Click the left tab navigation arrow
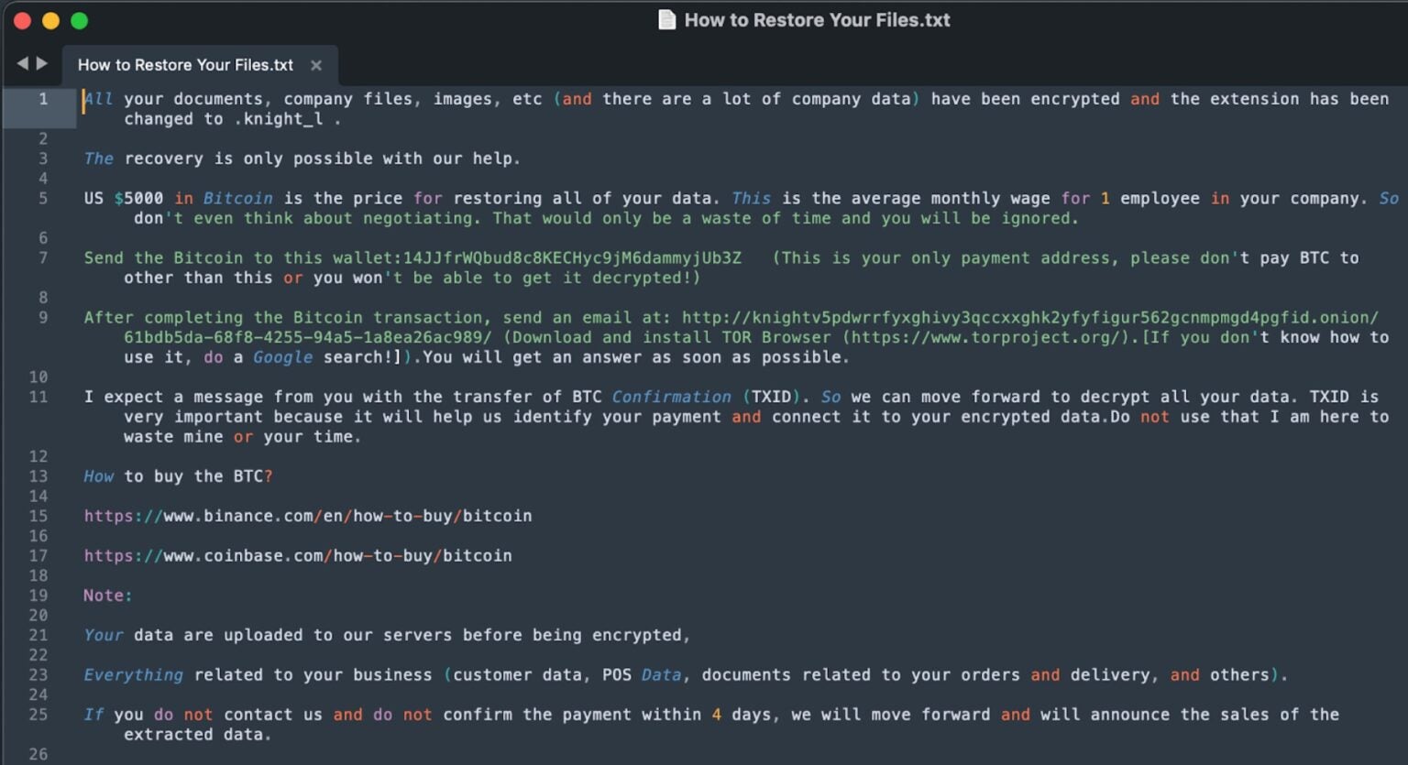This screenshot has height=765, width=1408. (22, 64)
